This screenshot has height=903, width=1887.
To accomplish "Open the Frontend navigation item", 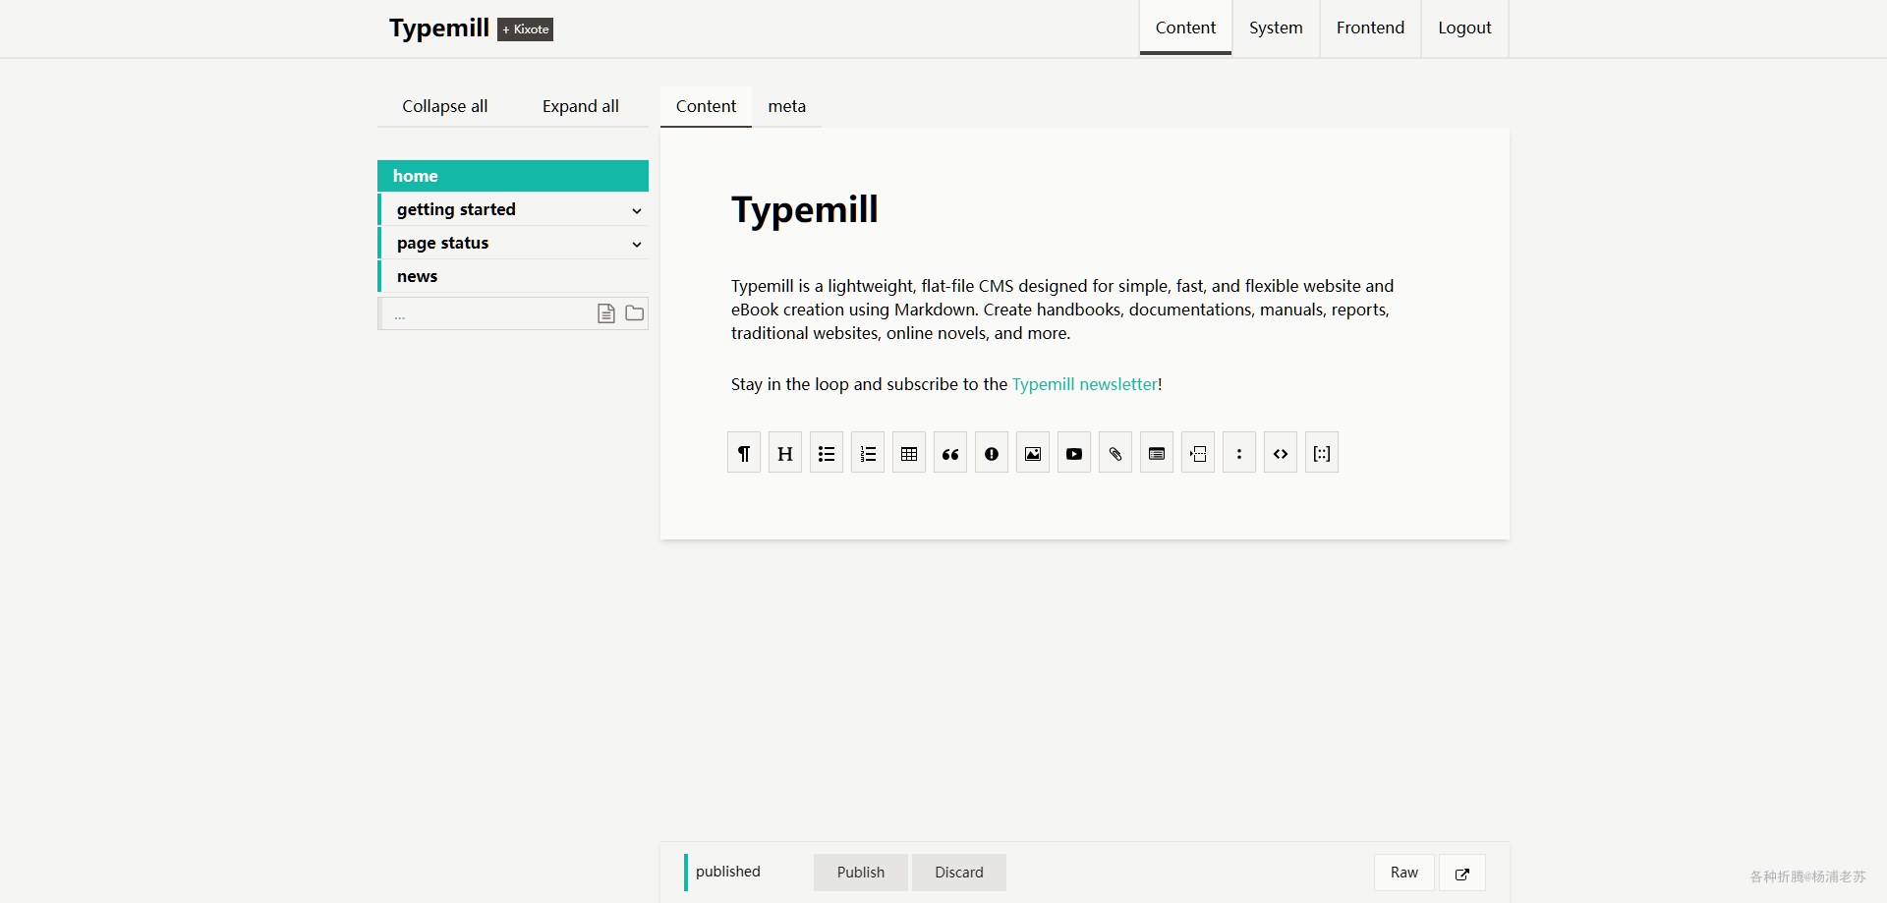I will click(1370, 28).
